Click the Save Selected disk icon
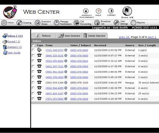159x133 pixels. point(61,36)
